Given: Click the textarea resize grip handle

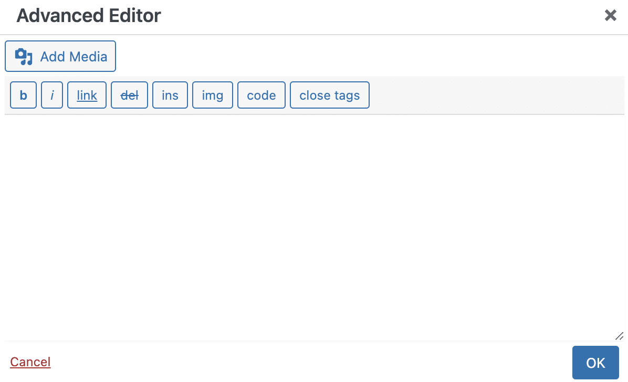Looking at the screenshot, I should (x=620, y=336).
